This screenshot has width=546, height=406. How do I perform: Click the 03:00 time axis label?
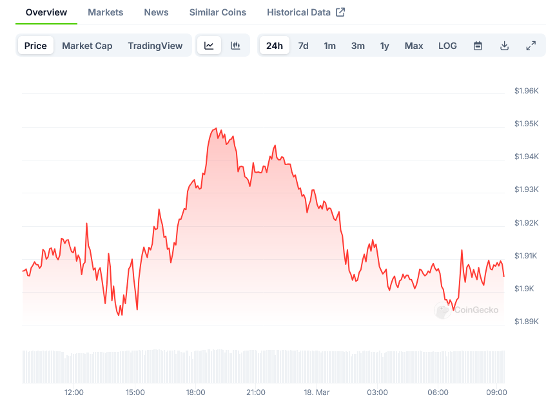[377, 392]
